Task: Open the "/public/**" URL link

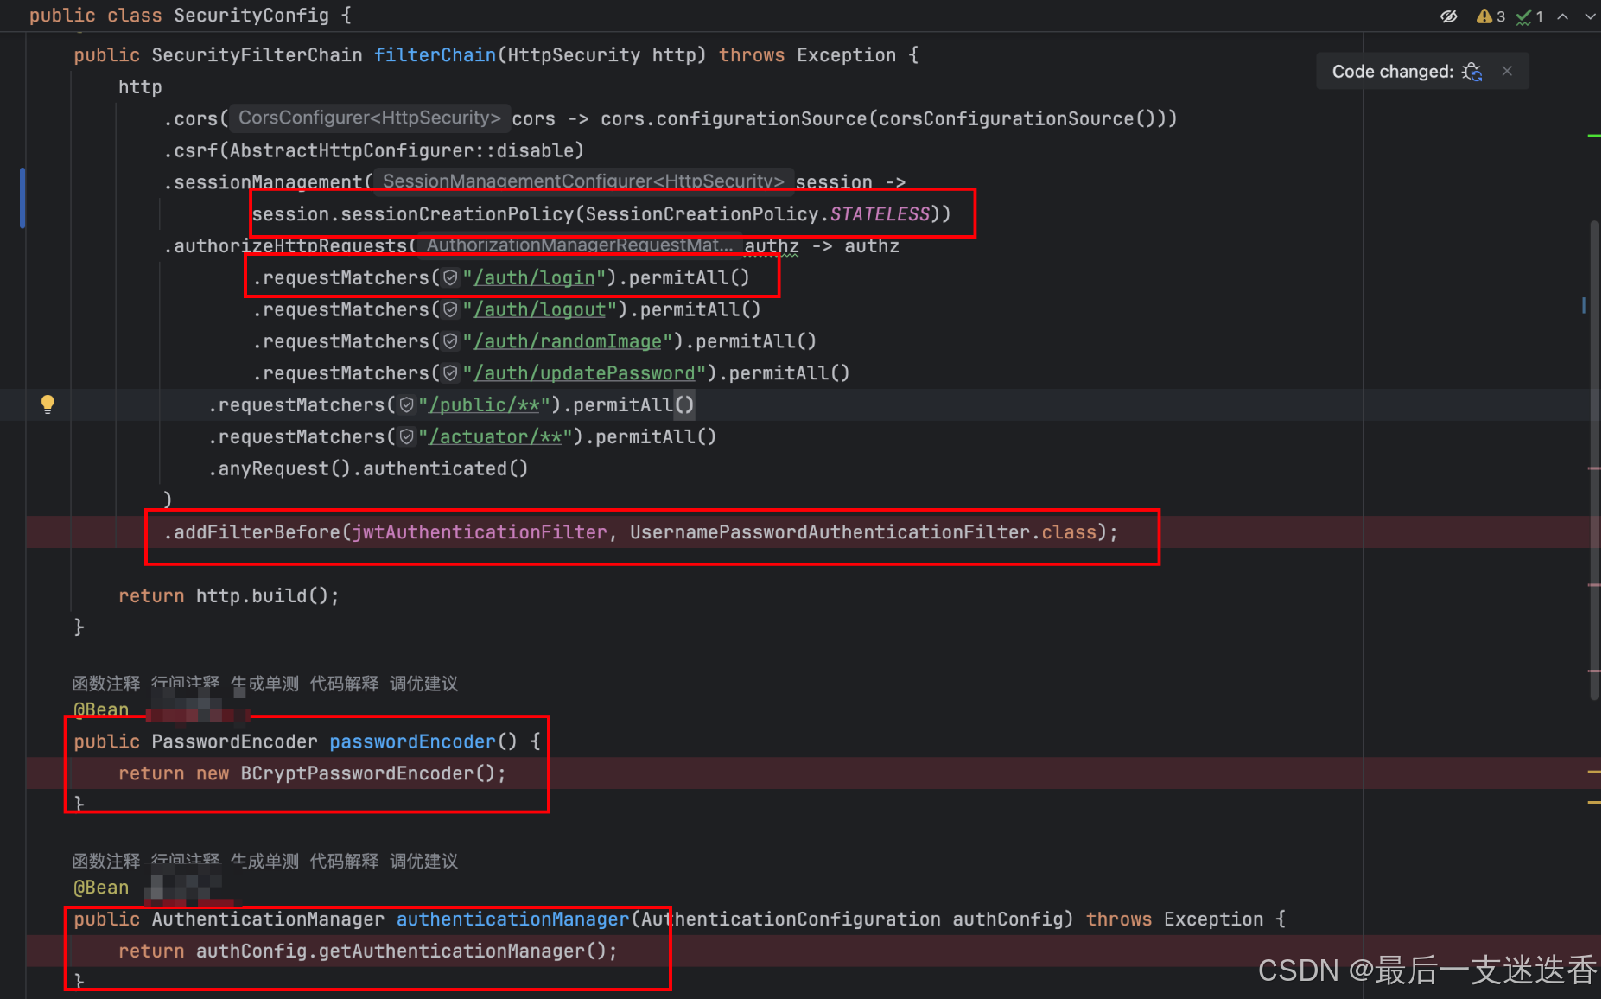Action: tap(484, 404)
